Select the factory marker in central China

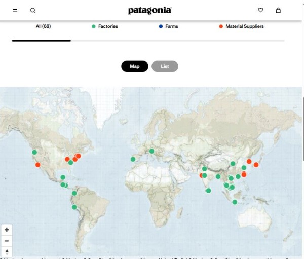233,164
